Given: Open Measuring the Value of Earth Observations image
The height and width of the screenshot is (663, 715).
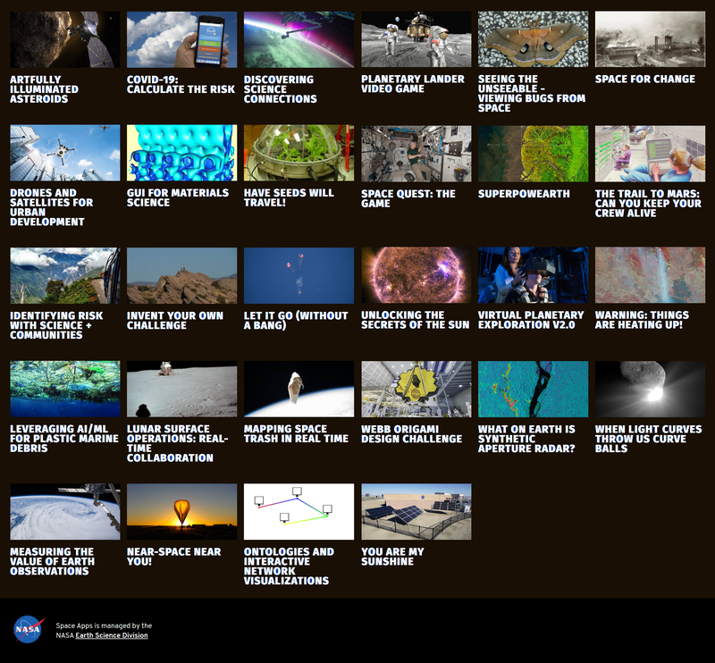Looking at the screenshot, I should (64, 511).
